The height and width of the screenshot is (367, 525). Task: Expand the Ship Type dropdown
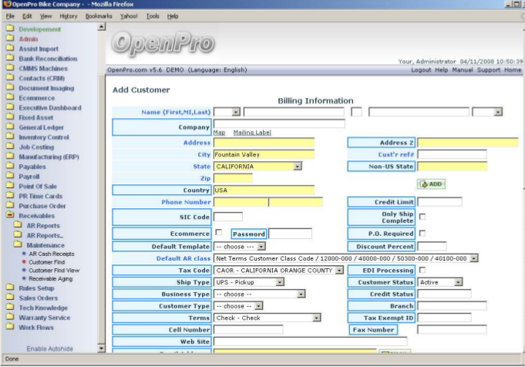(x=280, y=282)
